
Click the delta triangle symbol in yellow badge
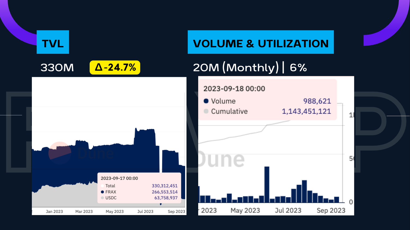tap(99, 67)
